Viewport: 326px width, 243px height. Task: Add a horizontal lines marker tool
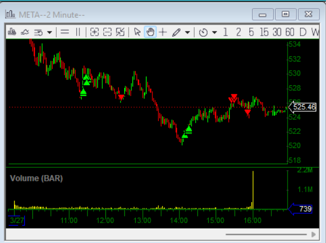(65, 32)
